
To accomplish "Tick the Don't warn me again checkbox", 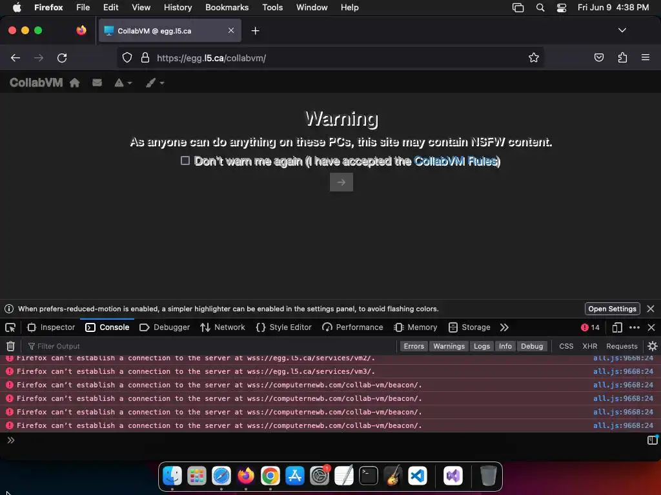I will [185, 160].
